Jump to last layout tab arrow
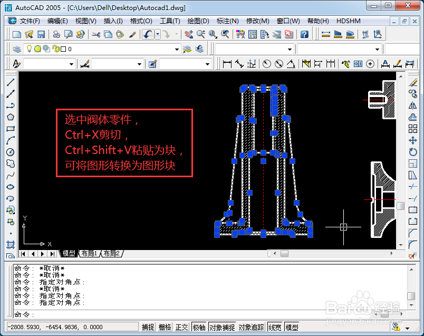This screenshot has height=336, width=424. (52, 254)
